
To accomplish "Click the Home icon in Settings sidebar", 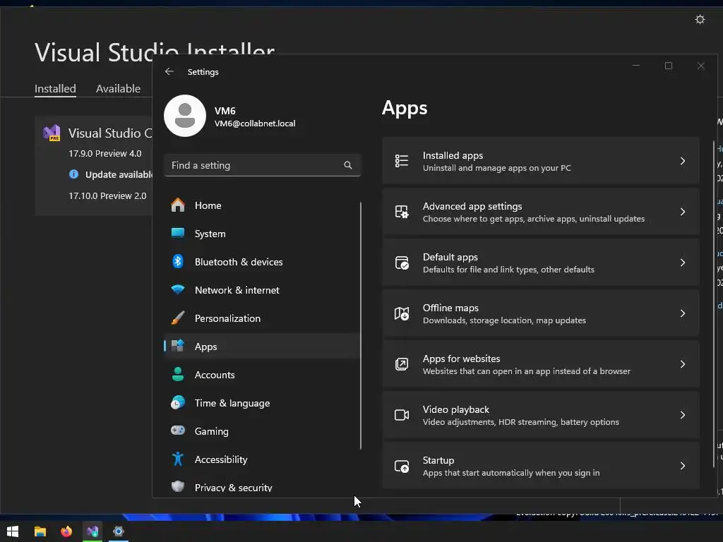I will point(177,205).
